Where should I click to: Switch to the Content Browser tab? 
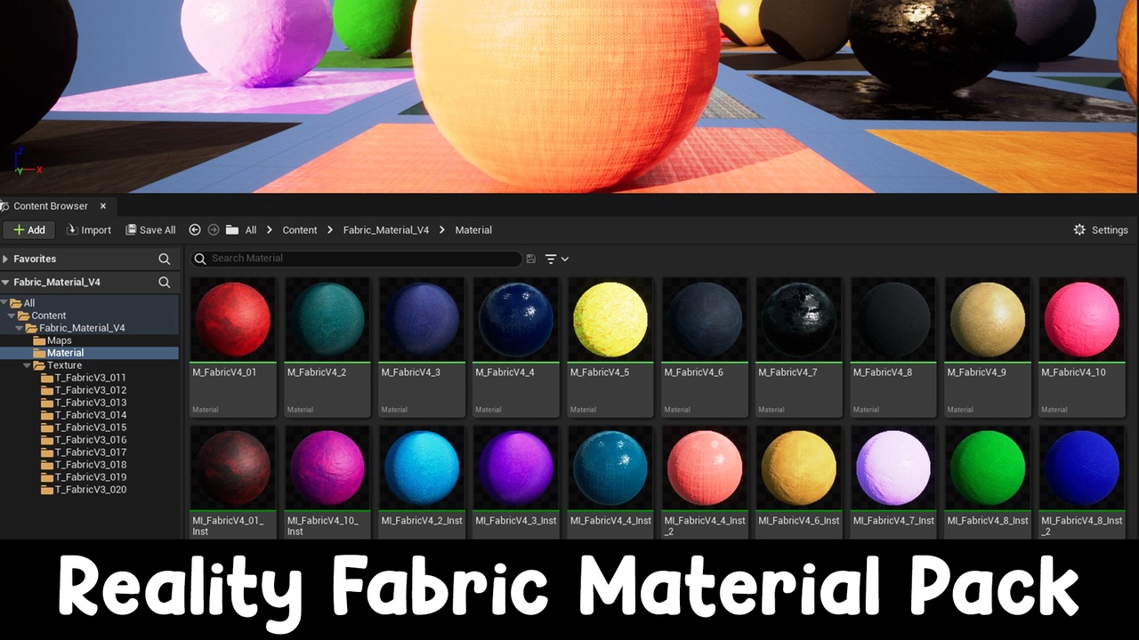point(49,205)
